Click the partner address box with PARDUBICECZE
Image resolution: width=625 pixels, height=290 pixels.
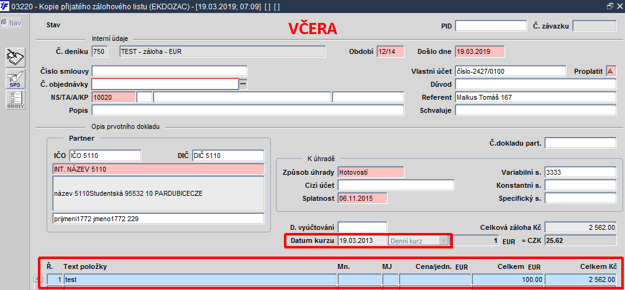click(x=158, y=194)
